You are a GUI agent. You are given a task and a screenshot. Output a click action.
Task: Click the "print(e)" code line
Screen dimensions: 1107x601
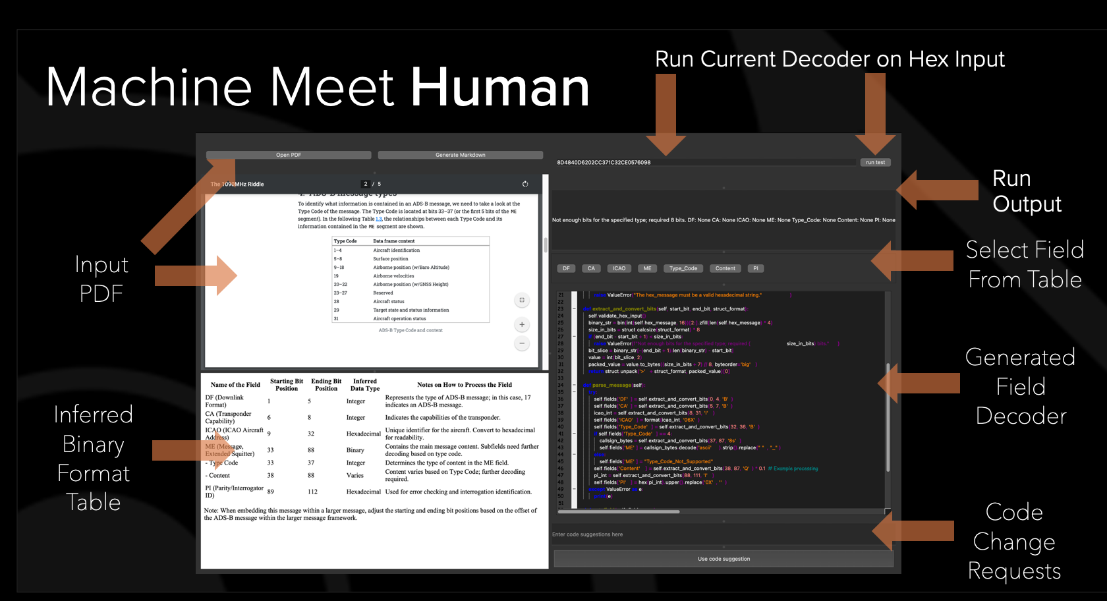(603, 496)
